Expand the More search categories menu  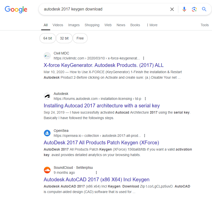pyautogui.click(x=152, y=25)
